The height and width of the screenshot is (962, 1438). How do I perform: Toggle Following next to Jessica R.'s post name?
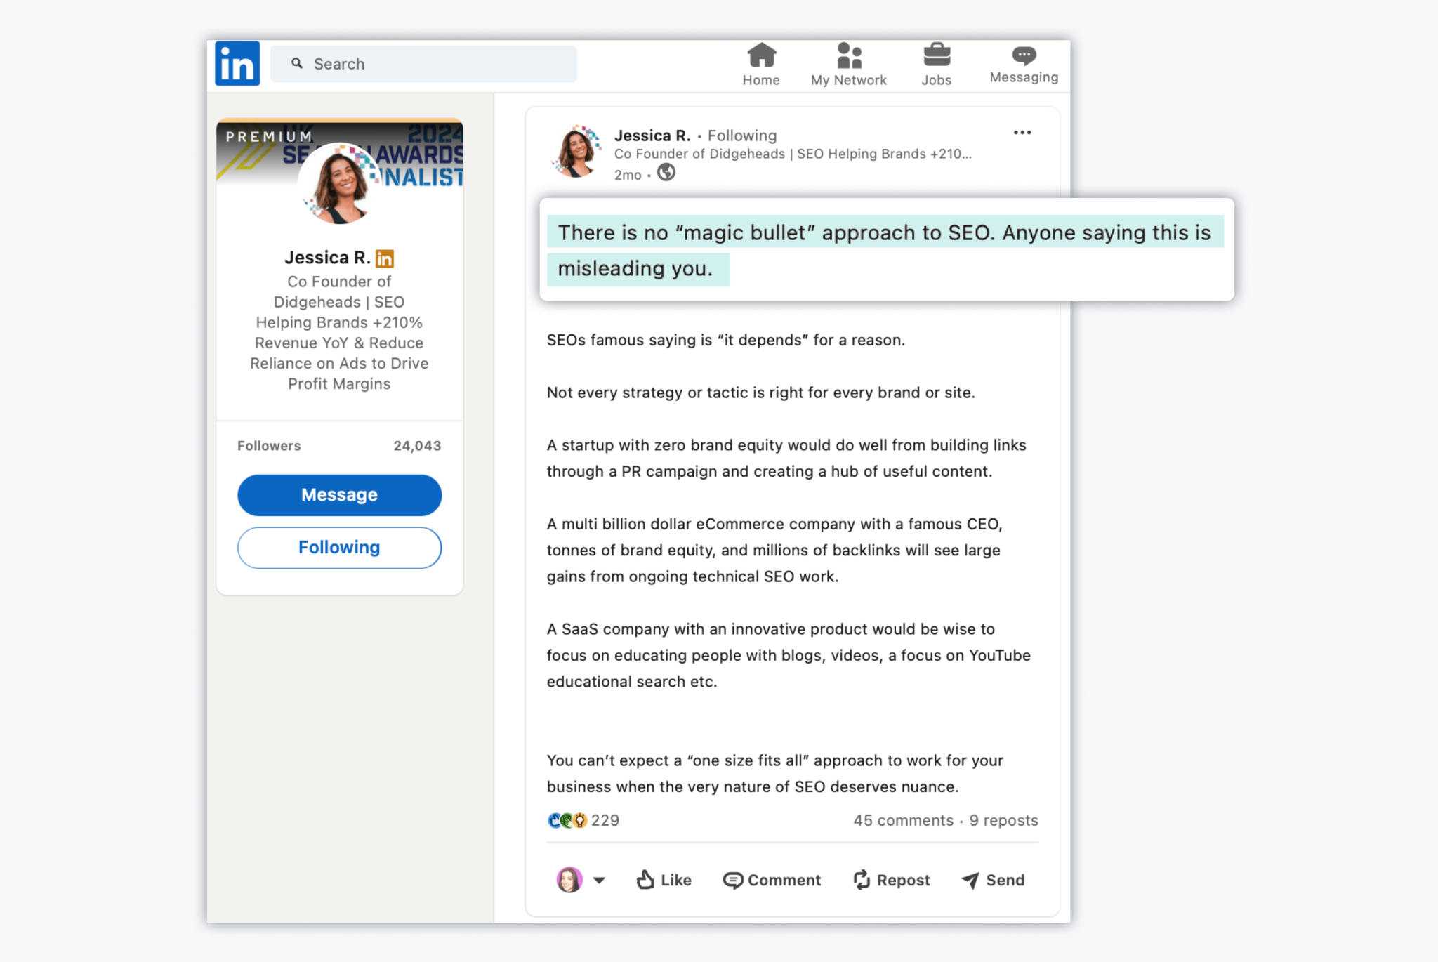coord(741,135)
